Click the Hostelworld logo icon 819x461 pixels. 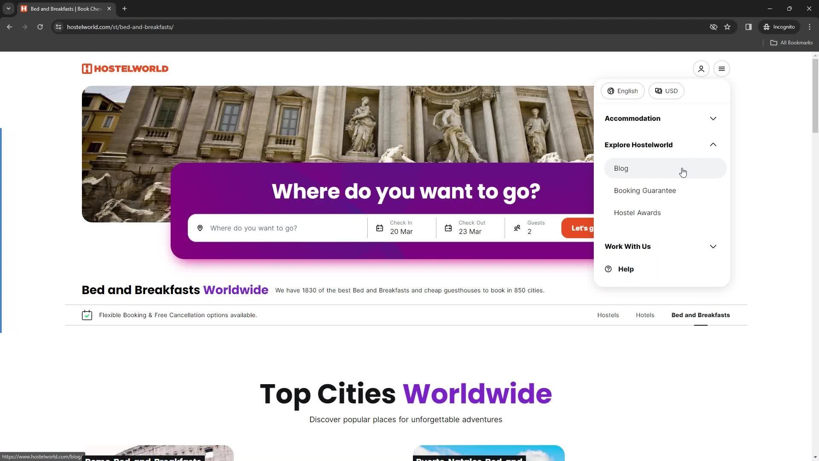point(87,69)
